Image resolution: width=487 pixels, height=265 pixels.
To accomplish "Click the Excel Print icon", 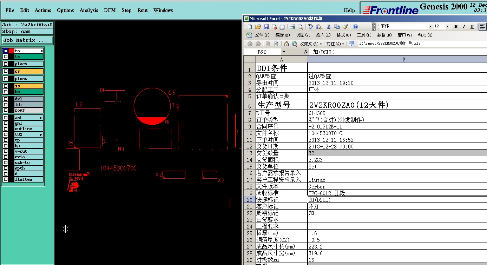I will point(292,27).
